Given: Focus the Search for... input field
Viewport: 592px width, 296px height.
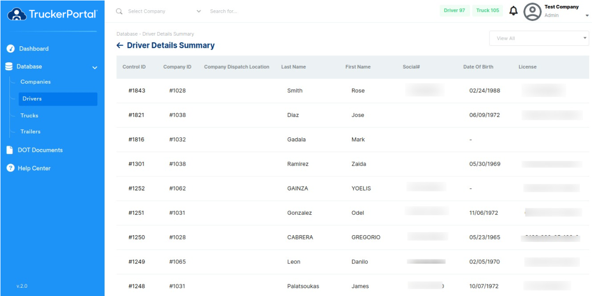Looking at the screenshot, I should 292,11.
